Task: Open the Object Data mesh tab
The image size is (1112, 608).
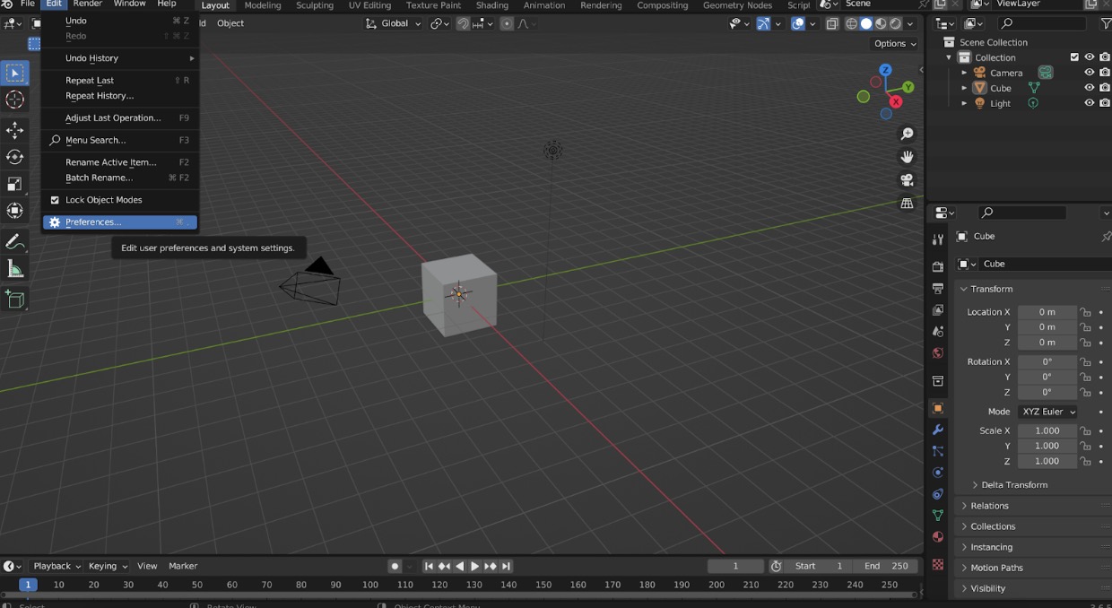Action: coord(938,516)
